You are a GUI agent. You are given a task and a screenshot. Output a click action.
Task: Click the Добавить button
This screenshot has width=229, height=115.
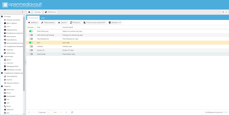point(33,22)
